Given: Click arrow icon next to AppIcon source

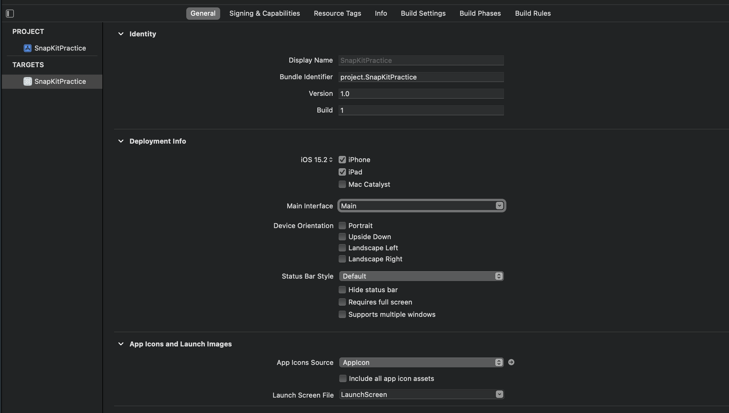Looking at the screenshot, I should 511,362.
